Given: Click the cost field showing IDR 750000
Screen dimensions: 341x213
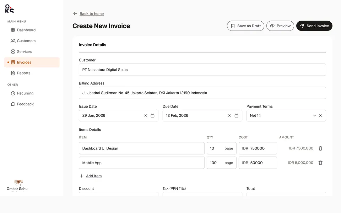Looking at the screenshot, I should click(x=258, y=148).
